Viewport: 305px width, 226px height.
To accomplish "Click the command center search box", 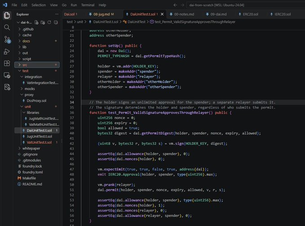I will [x=245, y=5].
